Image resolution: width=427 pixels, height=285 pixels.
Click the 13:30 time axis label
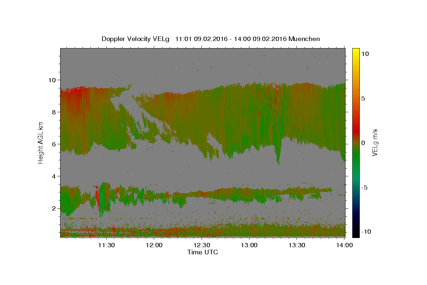(x=297, y=245)
